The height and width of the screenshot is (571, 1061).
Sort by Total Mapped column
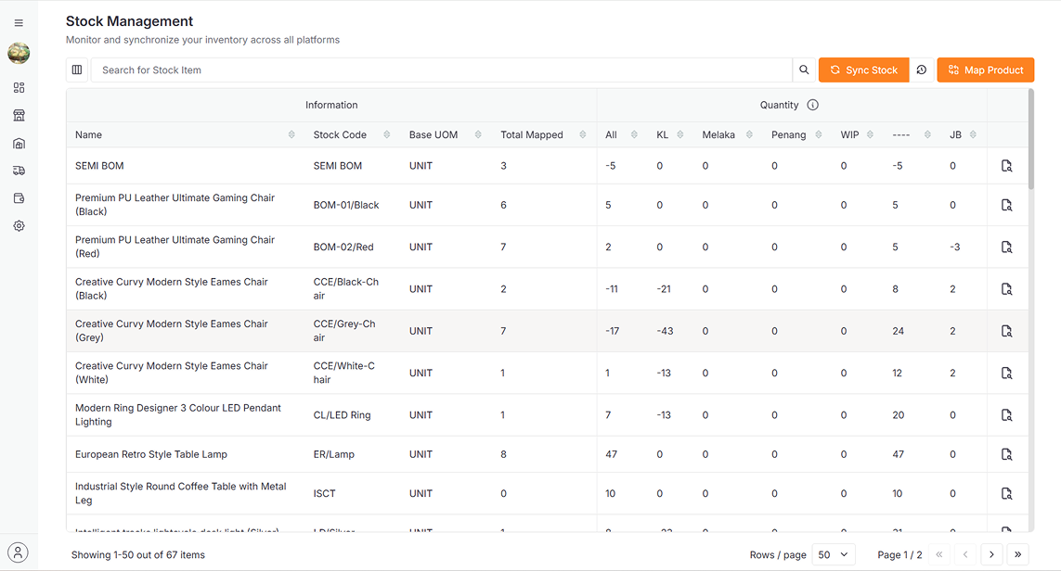click(x=582, y=135)
